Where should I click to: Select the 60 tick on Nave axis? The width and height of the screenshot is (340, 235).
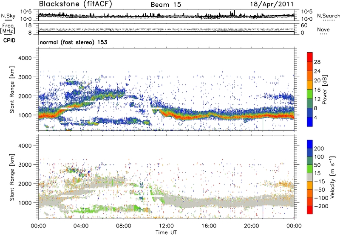point(304,25)
